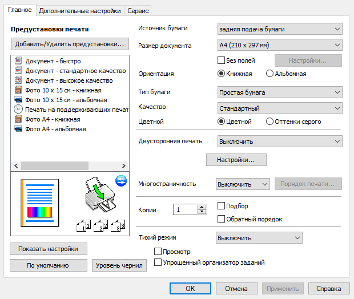Viewport: 354px width, 299px height.
Task: Click 'Настройки...' button under Двусторонняя печать
Action: pos(236,160)
